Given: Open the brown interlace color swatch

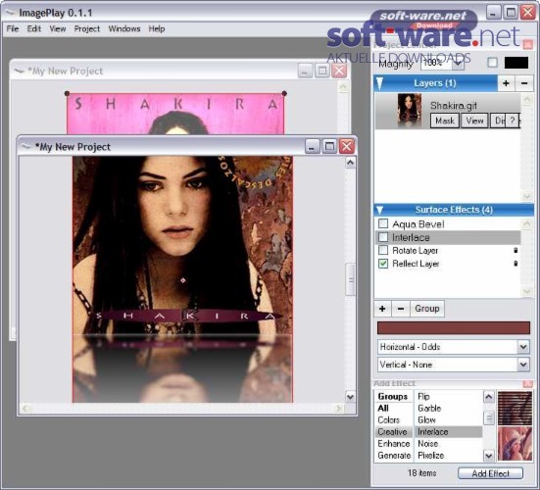Looking at the screenshot, I should [x=454, y=328].
